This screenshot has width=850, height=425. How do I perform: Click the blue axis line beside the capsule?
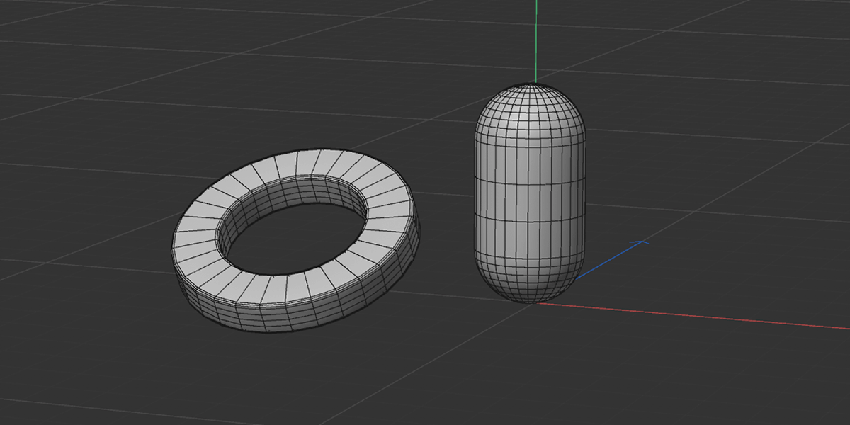coord(609,260)
